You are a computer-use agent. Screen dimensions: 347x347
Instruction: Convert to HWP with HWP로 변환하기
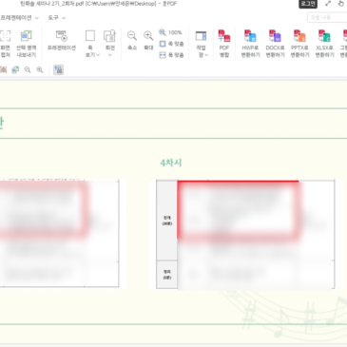250,44
